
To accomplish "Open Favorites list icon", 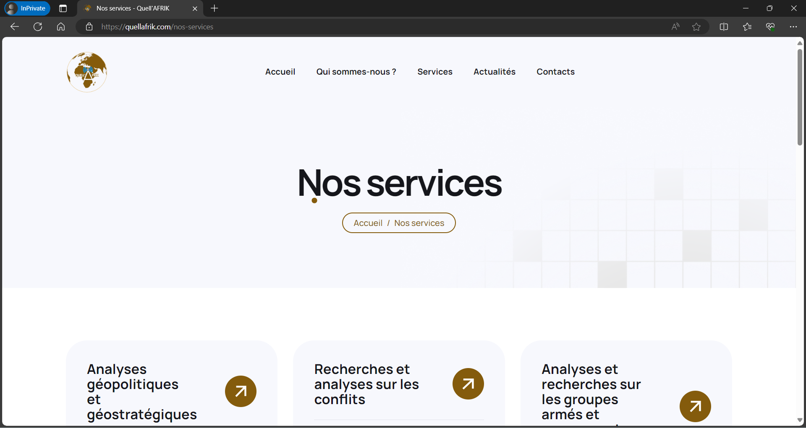I will [747, 27].
